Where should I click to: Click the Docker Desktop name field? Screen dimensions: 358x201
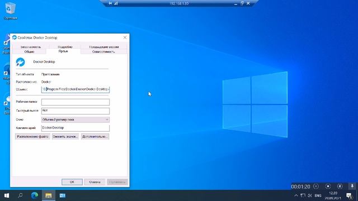point(44,62)
